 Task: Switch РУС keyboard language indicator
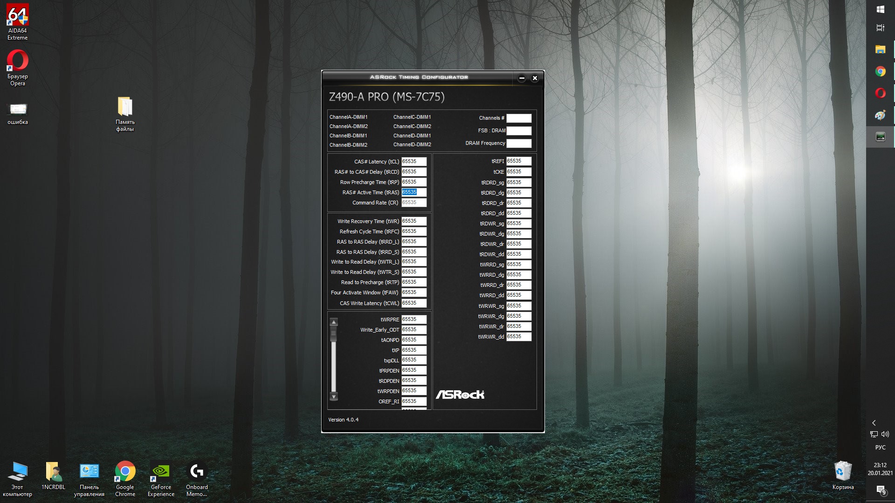(880, 448)
